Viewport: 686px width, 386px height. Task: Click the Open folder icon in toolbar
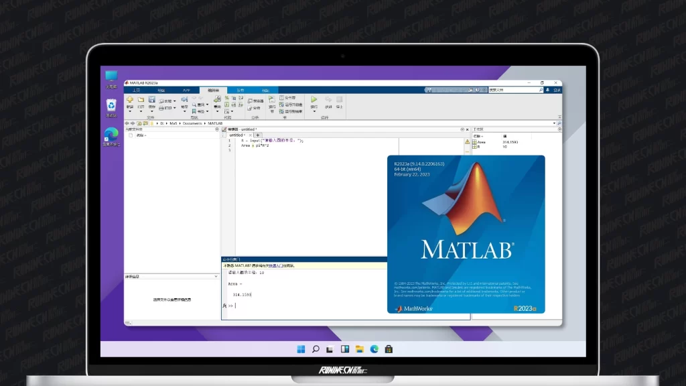point(141,100)
